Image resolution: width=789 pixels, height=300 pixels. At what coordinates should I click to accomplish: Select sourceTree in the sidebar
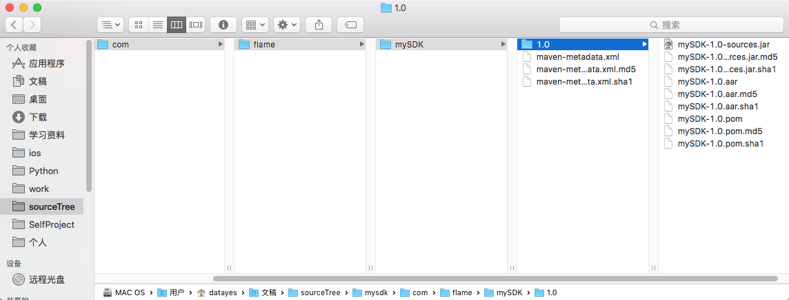42,206
